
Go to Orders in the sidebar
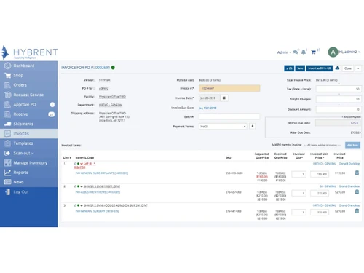coord(20,85)
